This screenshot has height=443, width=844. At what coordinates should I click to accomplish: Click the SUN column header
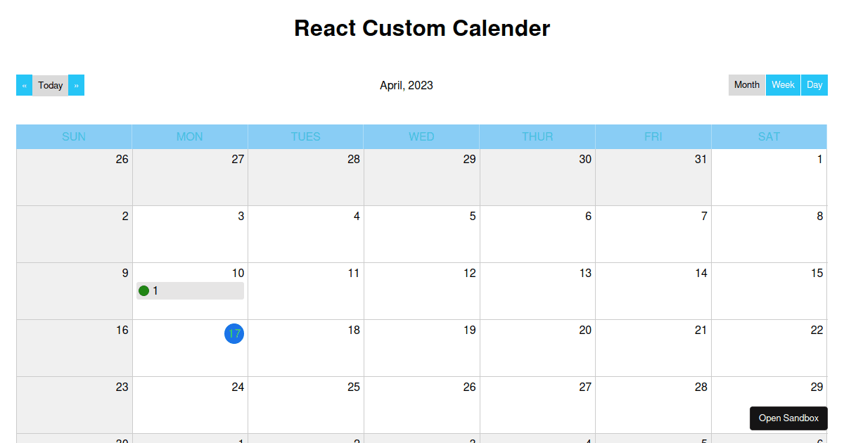click(x=74, y=136)
